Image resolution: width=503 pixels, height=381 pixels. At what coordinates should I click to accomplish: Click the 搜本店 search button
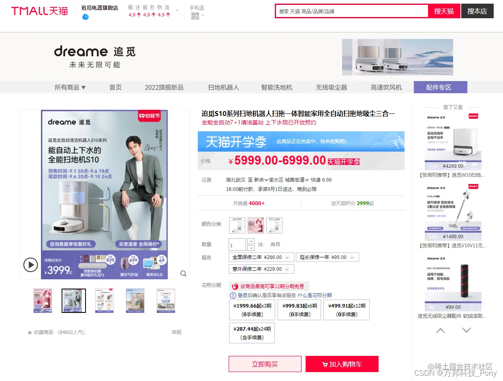pyautogui.click(x=477, y=11)
